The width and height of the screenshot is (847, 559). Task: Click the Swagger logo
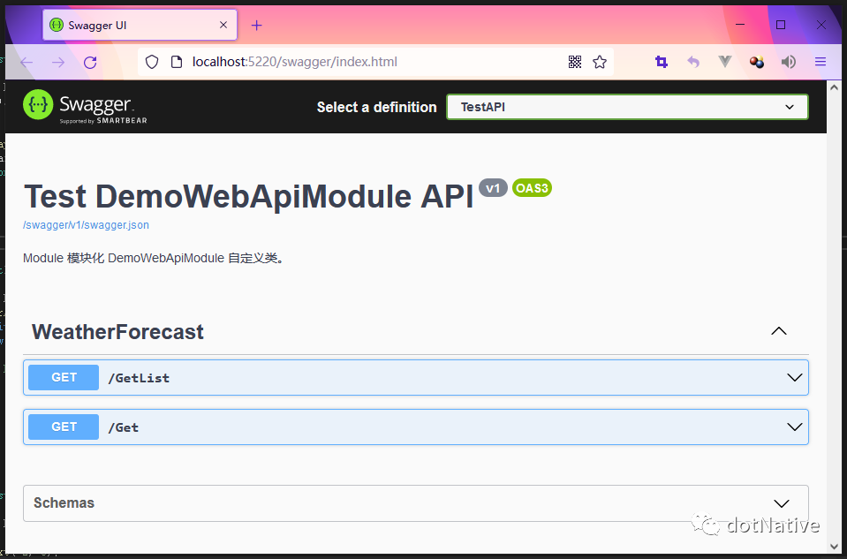tap(85, 106)
